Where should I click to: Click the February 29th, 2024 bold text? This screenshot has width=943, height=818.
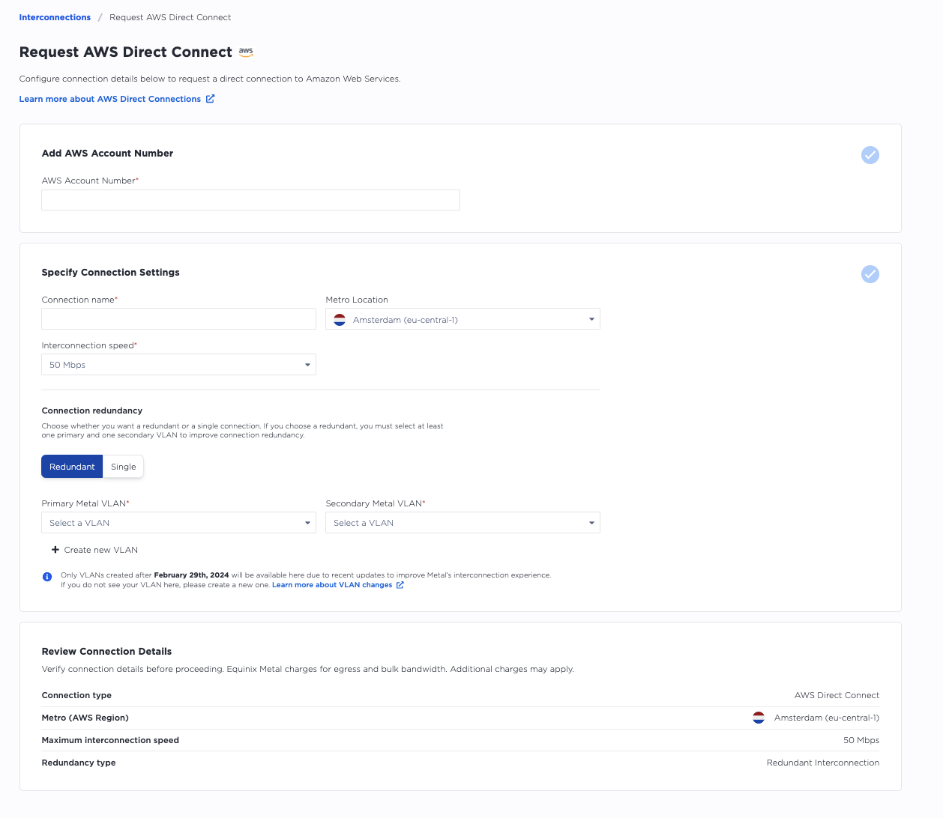pyautogui.click(x=191, y=575)
